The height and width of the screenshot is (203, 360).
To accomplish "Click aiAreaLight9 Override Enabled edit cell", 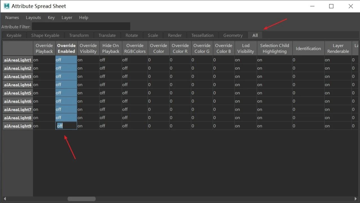I will coord(66,126).
